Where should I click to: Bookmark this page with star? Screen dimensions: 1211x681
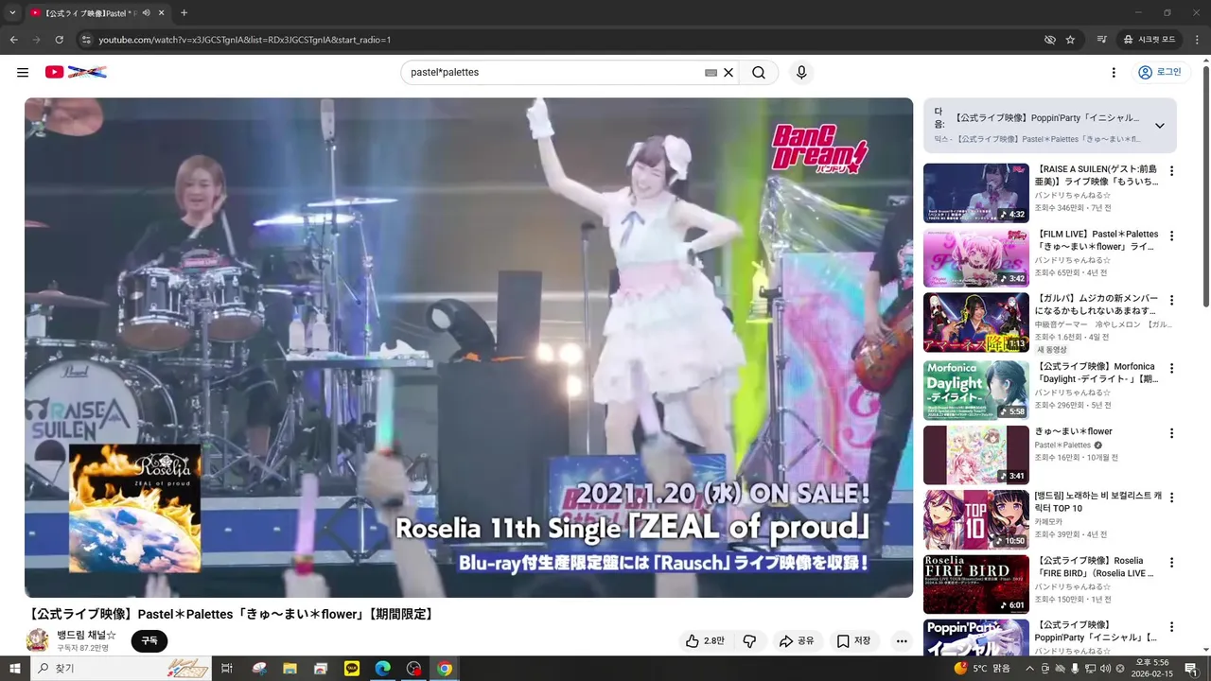(1070, 40)
